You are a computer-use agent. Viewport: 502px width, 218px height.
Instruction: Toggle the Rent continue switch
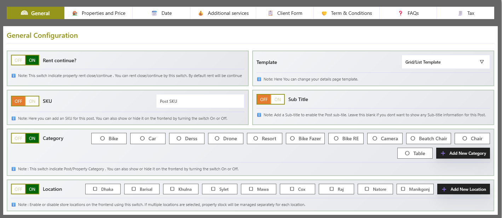click(25, 60)
